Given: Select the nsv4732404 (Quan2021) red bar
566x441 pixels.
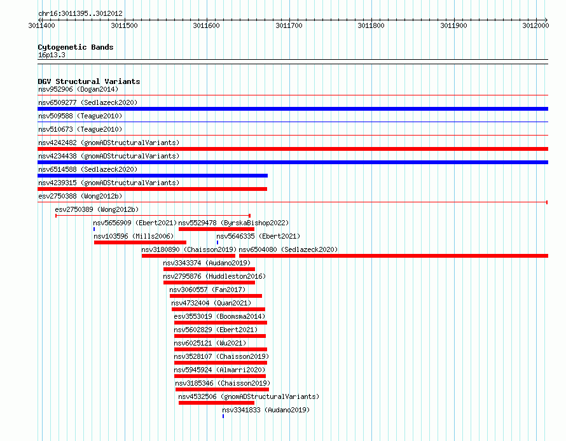Looking at the screenshot, I should [218, 309].
